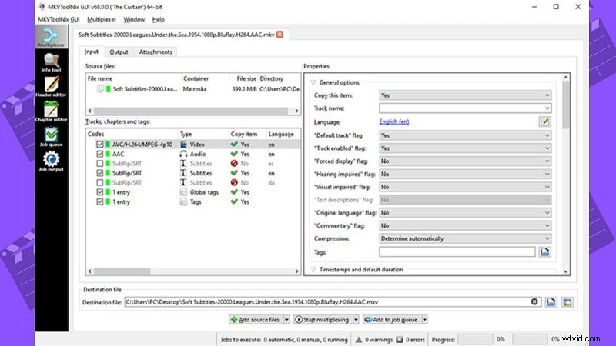
Task: Clear the destination file path
Action: click(534, 302)
